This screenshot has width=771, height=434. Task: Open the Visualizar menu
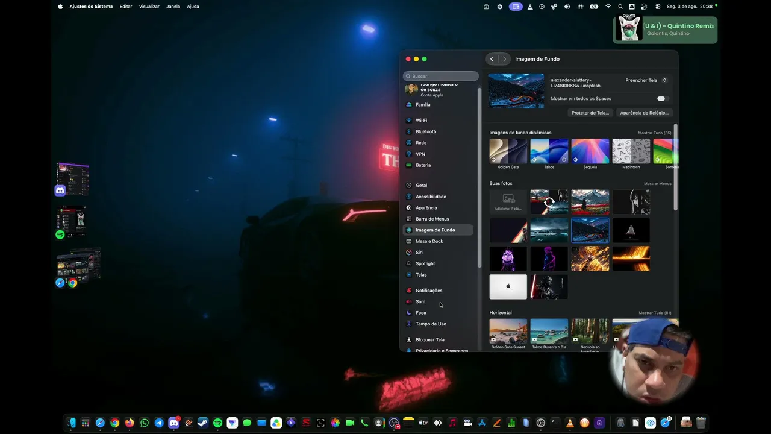tap(149, 7)
